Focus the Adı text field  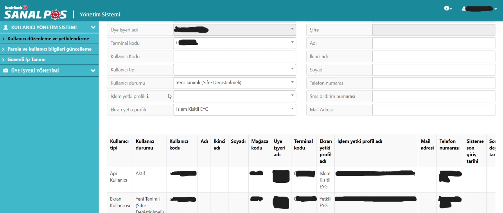(x=433, y=43)
